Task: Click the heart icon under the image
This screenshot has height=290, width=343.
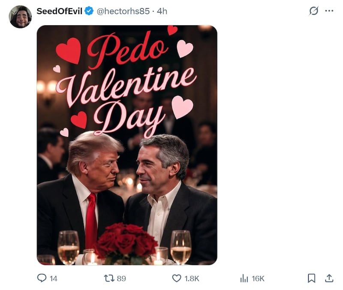Action: tap(176, 278)
